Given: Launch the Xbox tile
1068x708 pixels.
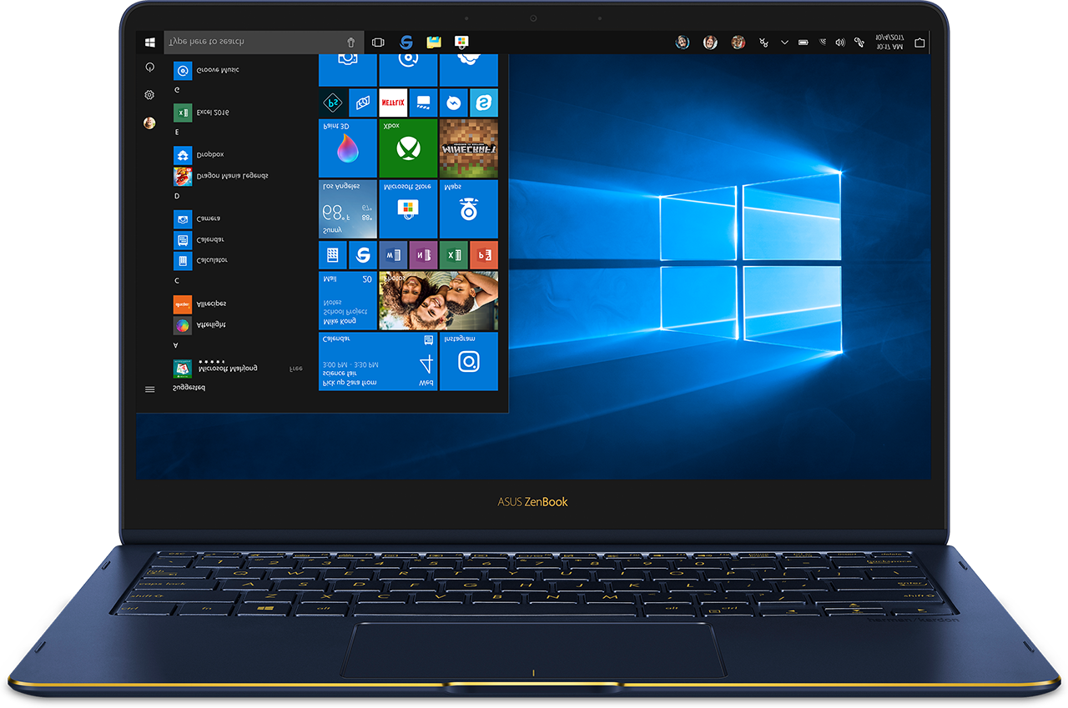Looking at the screenshot, I should [x=409, y=148].
